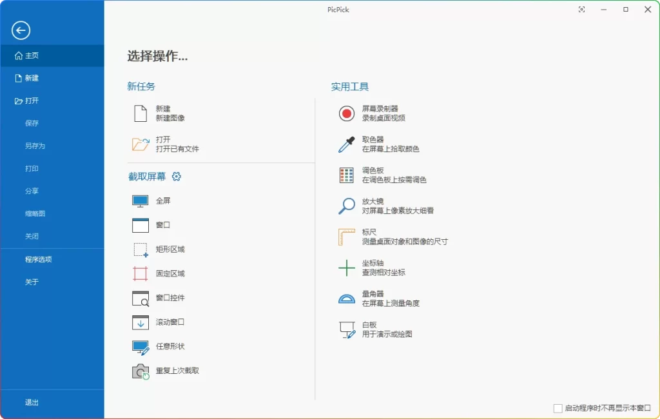Click the gear next to 截取屏幕
Screen dimensions: 660x419
click(176, 175)
